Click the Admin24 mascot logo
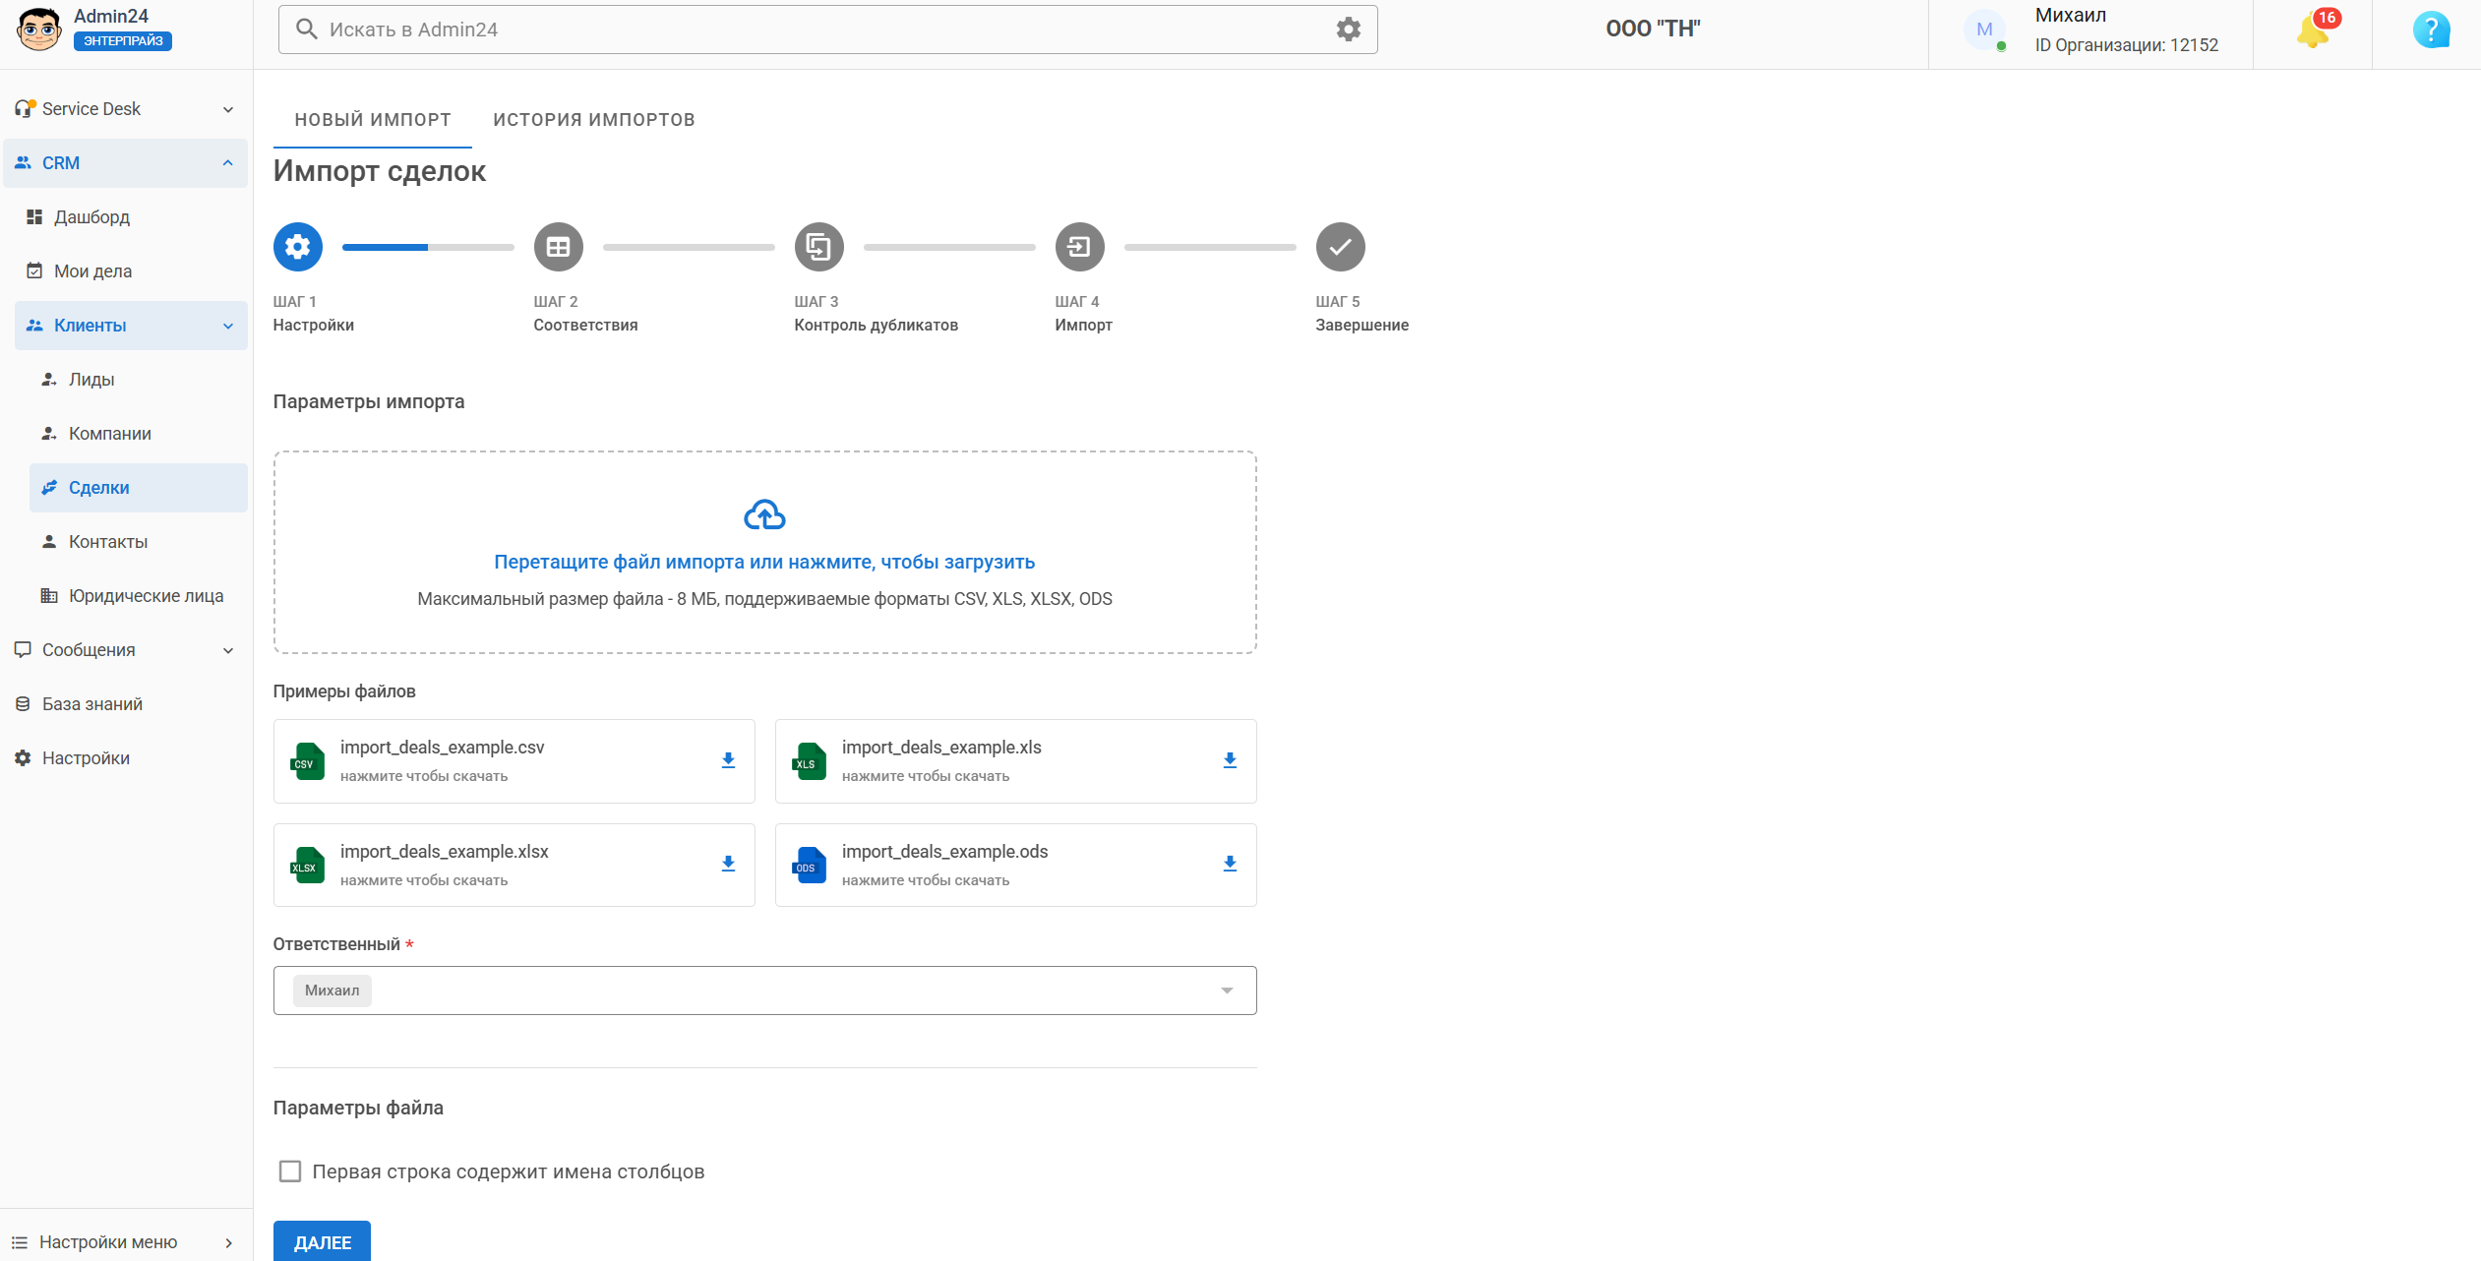The height and width of the screenshot is (1261, 2481). (39, 30)
